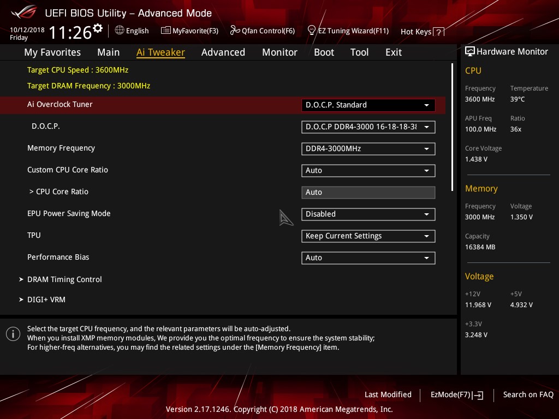Switch to EzMode(F7)
559x419 pixels.
tap(450, 395)
